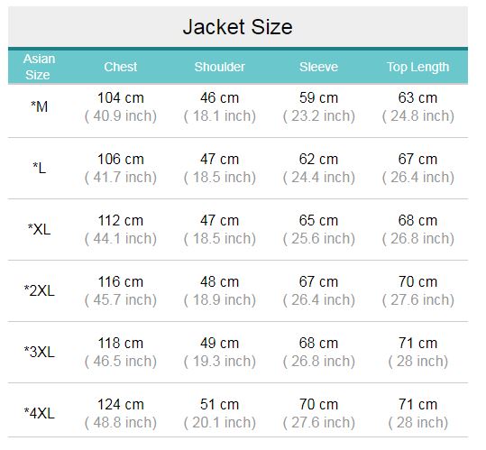Viewport: 486px width, 450px height.
Task: Select the Sleeve column header
Action: click(318, 67)
